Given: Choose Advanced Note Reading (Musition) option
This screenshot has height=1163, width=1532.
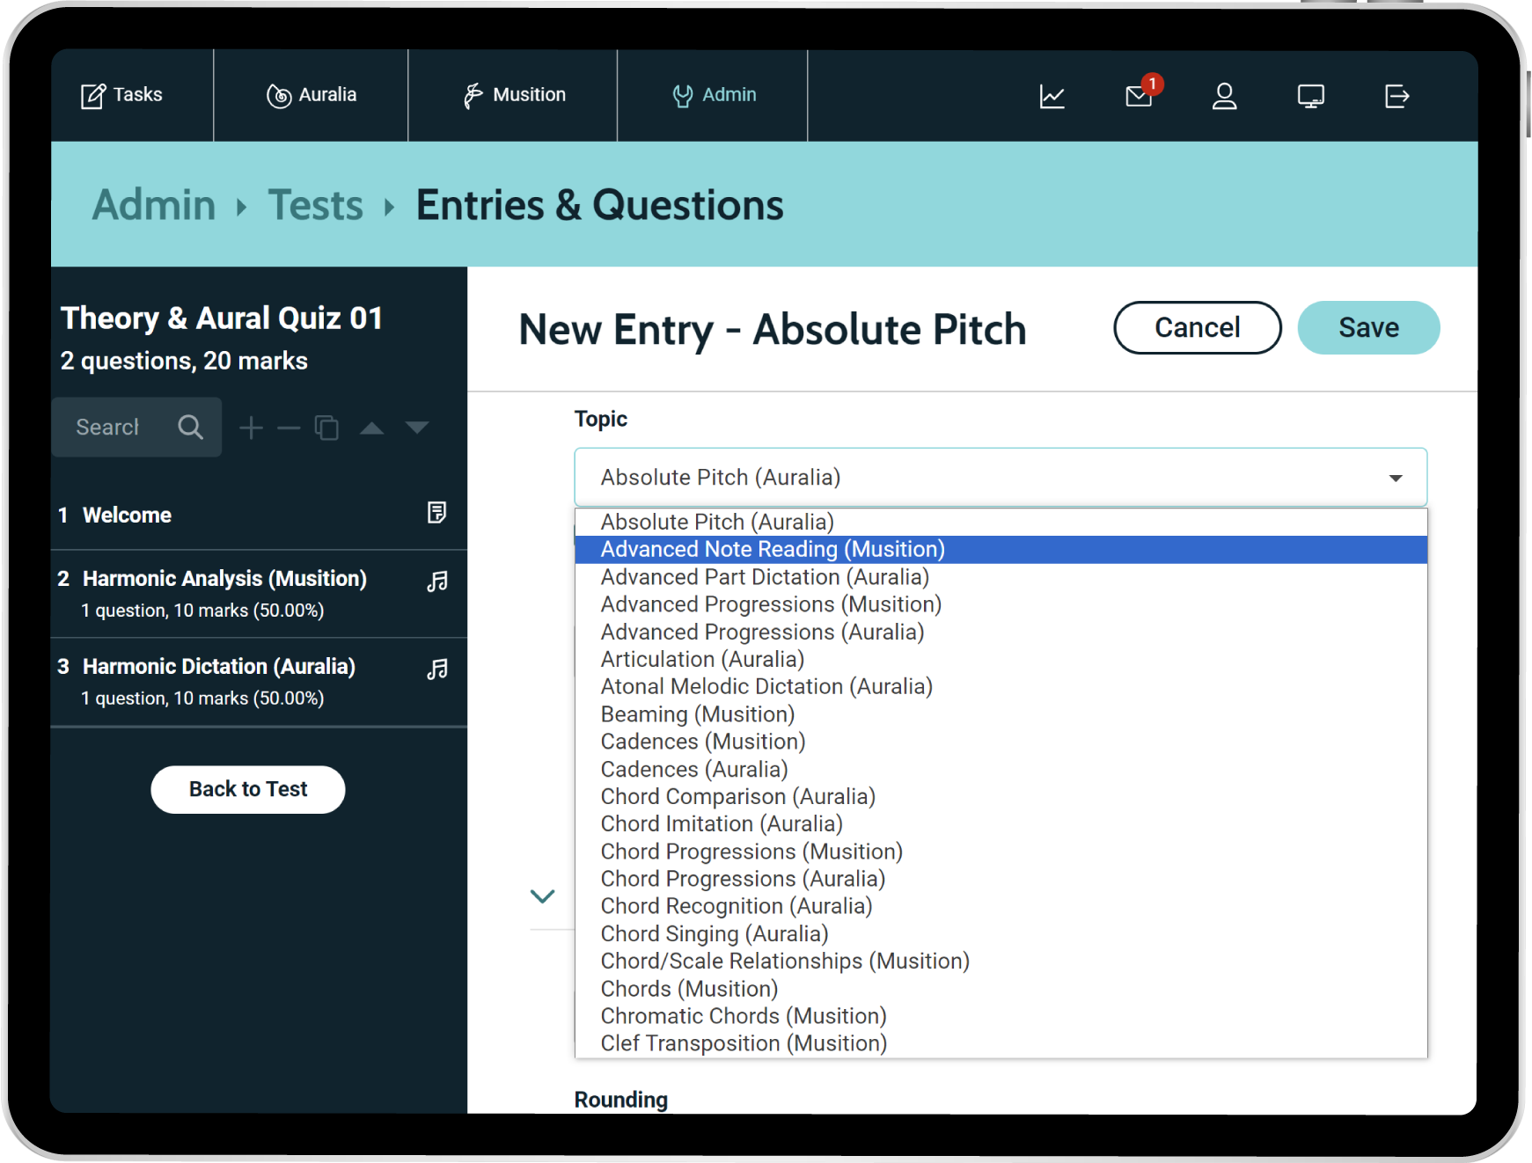Looking at the screenshot, I should 772,550.
